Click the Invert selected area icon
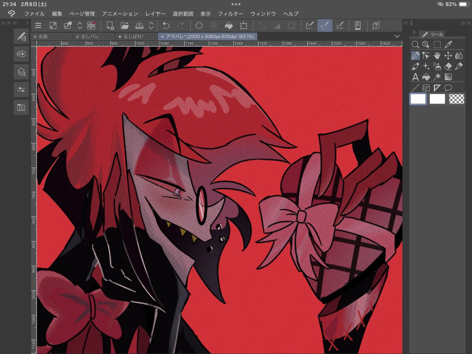Screen dimensions: 472x354 [277, 26]
